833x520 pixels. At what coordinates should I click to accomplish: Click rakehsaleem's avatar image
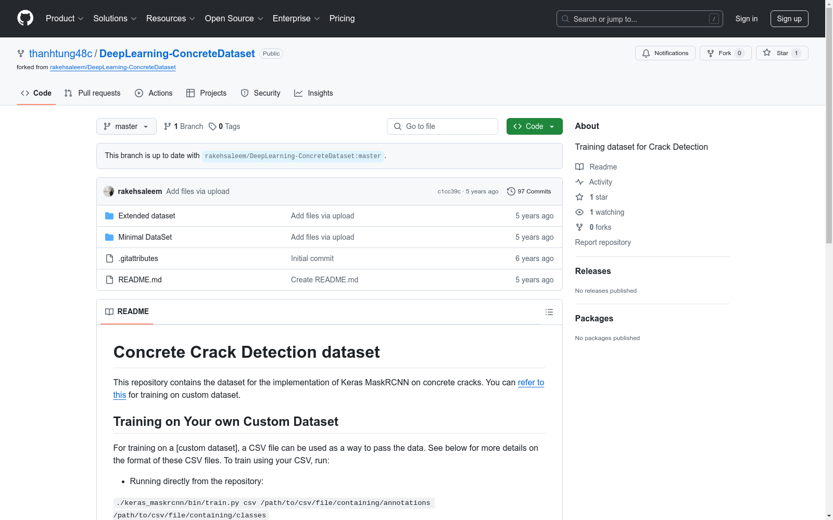point(108,191)
